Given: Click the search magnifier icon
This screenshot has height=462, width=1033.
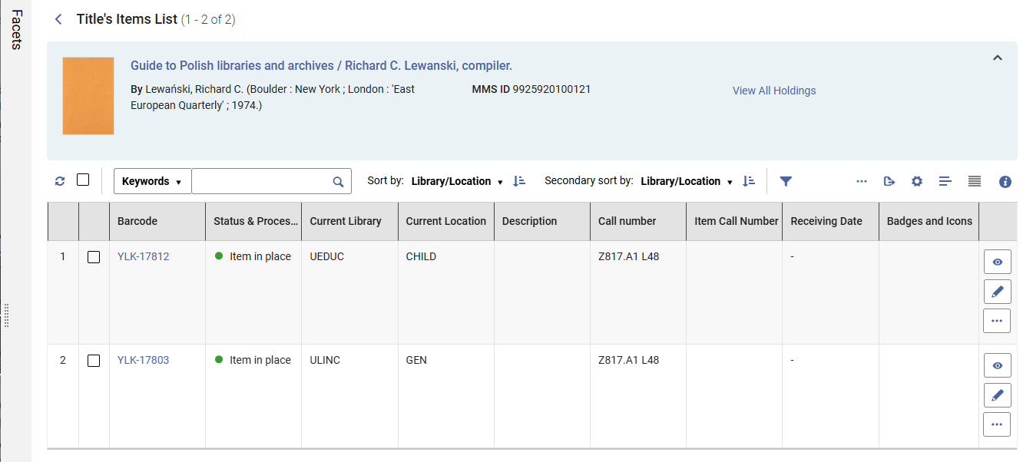Looking at the screenshot, I should (338, 182).
